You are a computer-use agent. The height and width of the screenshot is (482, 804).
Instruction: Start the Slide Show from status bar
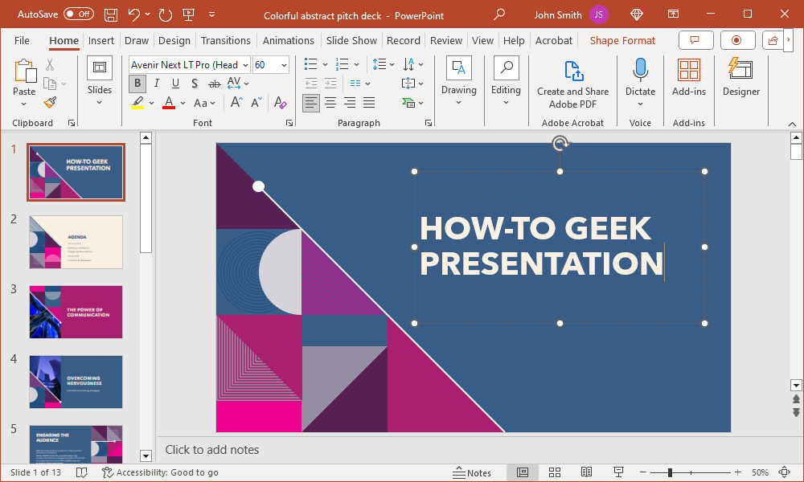618,472
